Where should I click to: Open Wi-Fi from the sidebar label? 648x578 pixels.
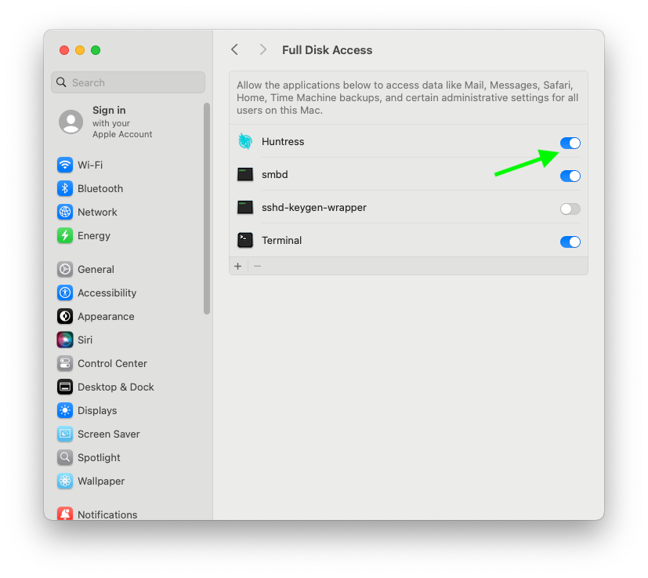(90, 165)
